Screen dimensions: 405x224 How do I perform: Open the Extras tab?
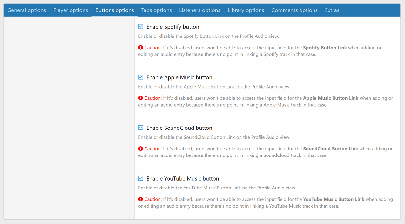point(332,10)
